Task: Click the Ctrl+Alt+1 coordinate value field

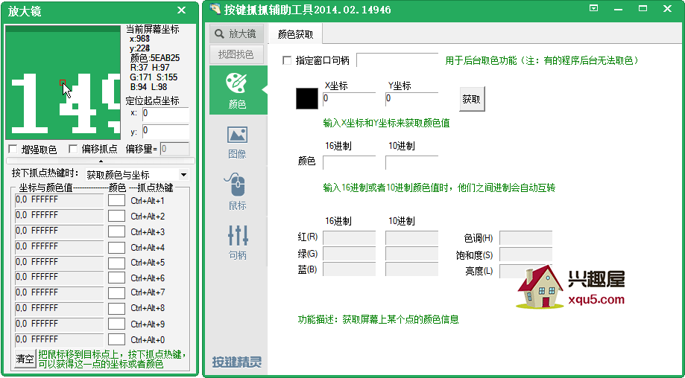Action: (x=60, y=201)
